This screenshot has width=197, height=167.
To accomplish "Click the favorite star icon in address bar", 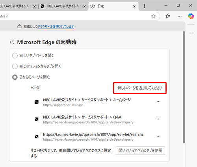I will coord(153,16).
